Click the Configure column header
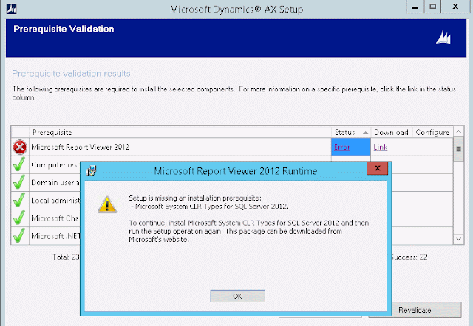Screen dimensions: 473x326 [x=432, y=132]
